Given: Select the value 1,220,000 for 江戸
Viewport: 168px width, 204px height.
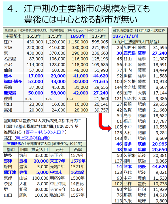Looking at the screenshot, I should pos(55,42).
